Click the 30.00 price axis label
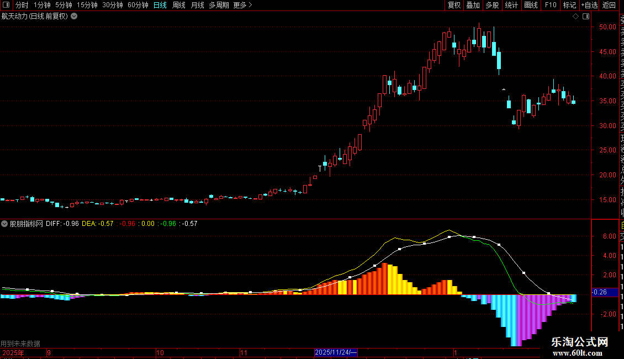Viewport: 624px width, 359px height. (x=607, y=126)
